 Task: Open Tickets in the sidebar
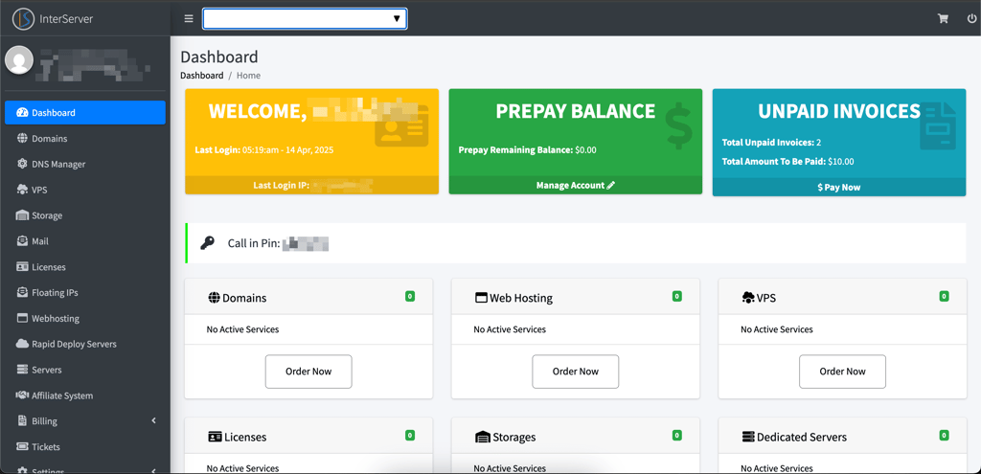pos(85,447)
